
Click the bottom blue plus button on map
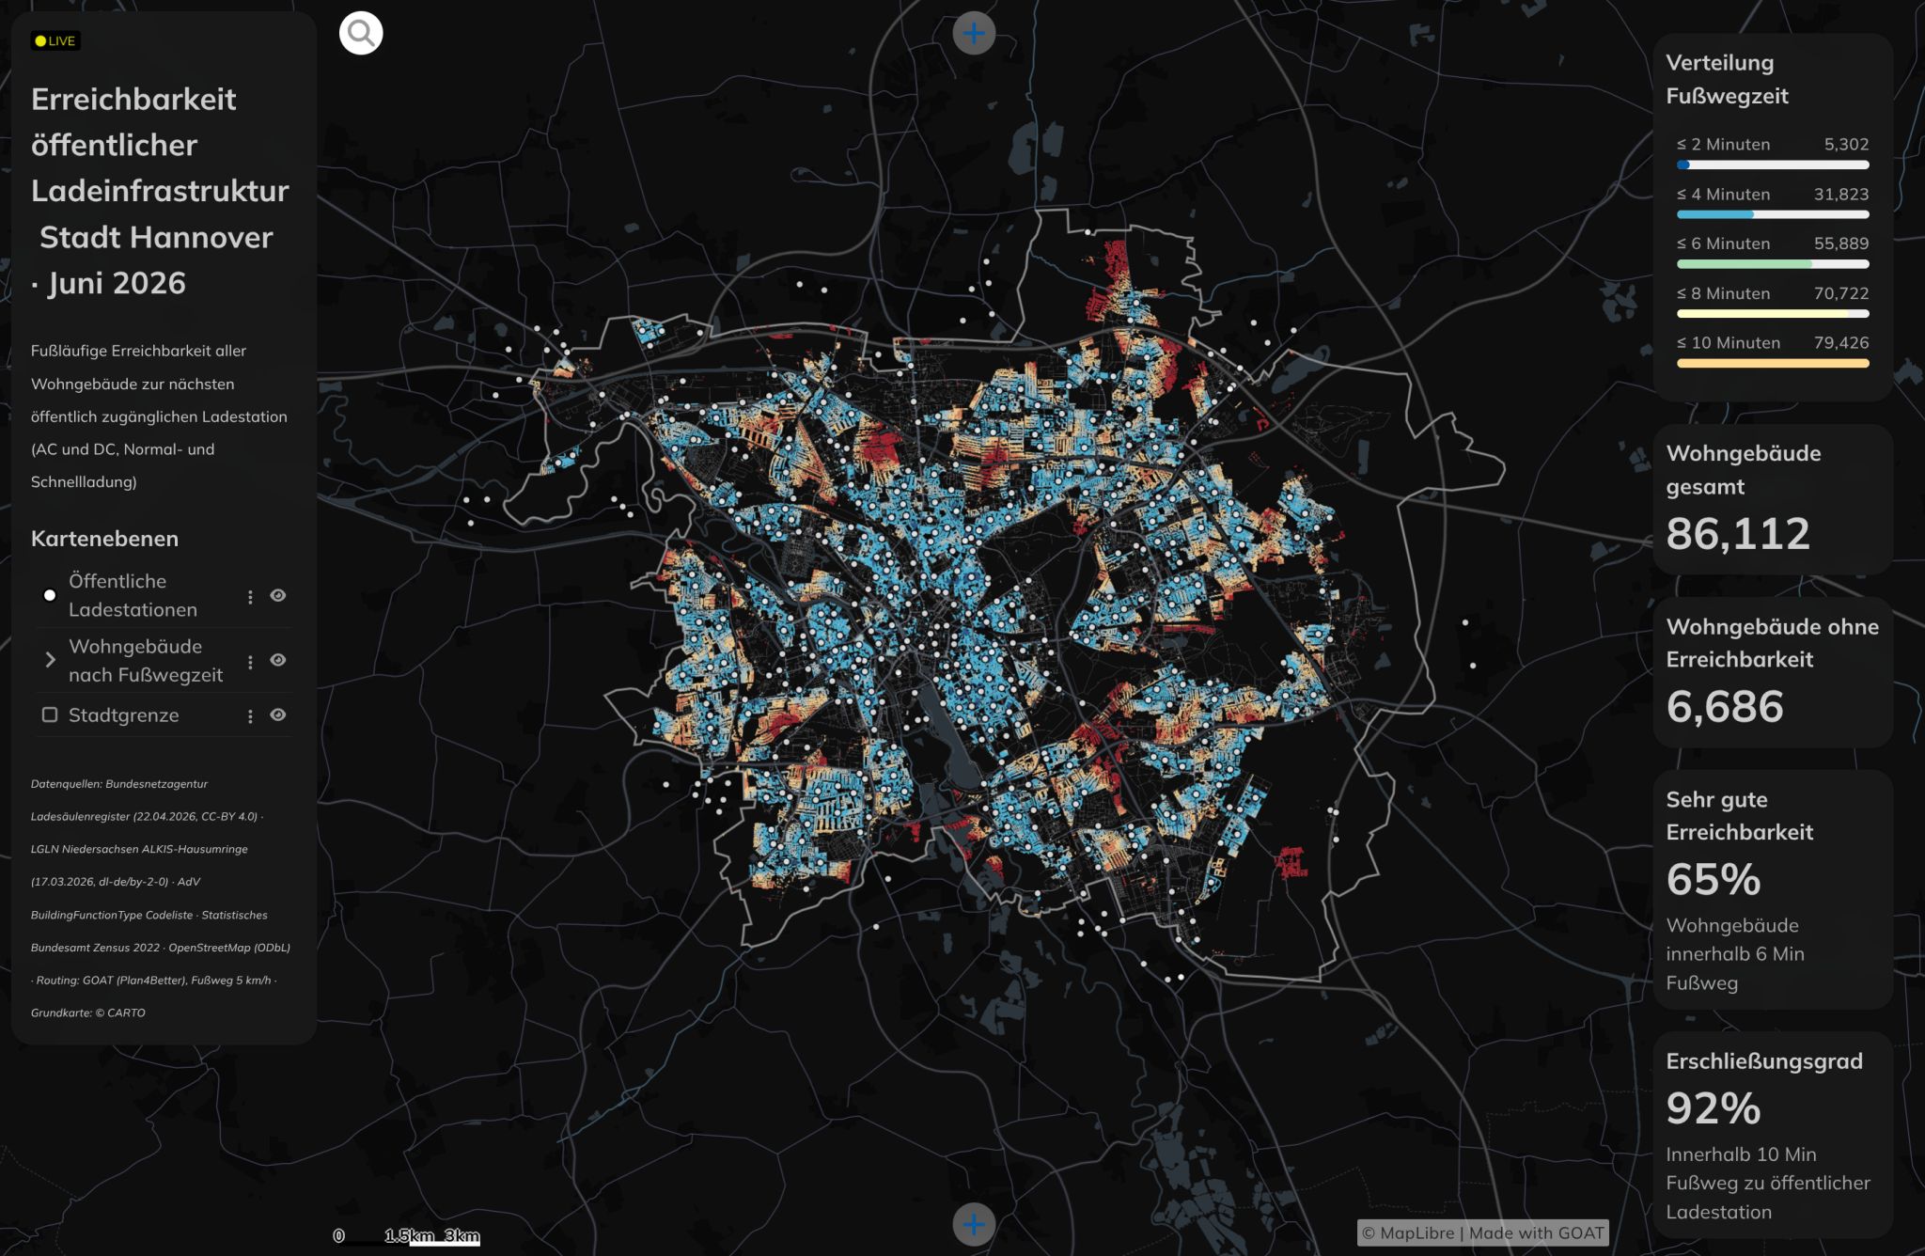pos(974,1224)
